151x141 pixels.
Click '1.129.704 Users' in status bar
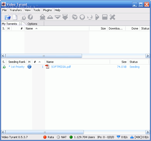click(84, 137)
